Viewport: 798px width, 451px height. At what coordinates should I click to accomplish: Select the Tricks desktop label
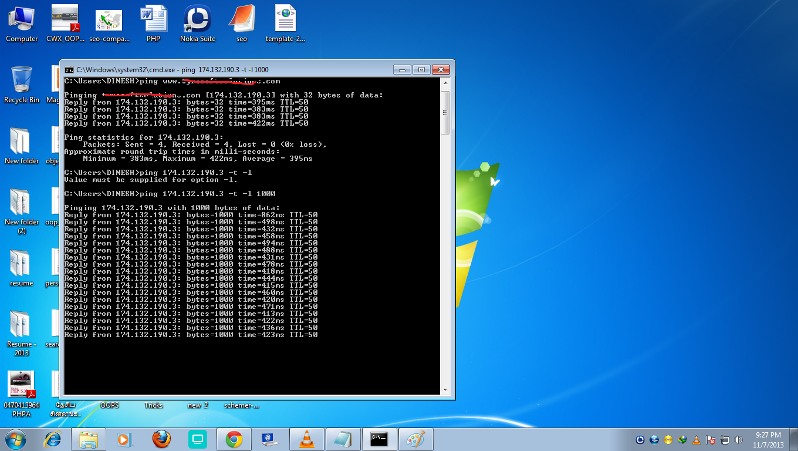point(154,405)
